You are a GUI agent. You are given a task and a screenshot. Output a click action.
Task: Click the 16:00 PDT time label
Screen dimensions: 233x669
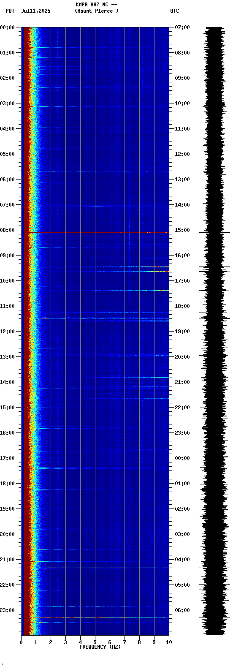click(x=7, y=433)
